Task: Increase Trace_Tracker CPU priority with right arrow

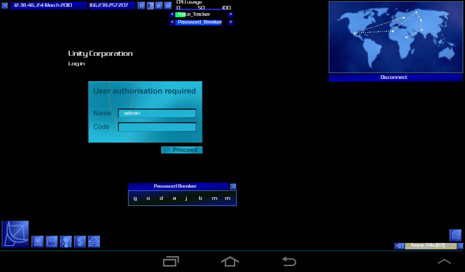Action: coord(230,14)
